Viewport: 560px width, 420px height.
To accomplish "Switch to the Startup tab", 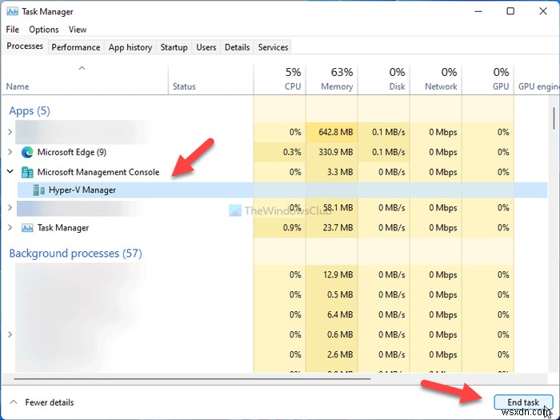I will click(x=174, y=47).
